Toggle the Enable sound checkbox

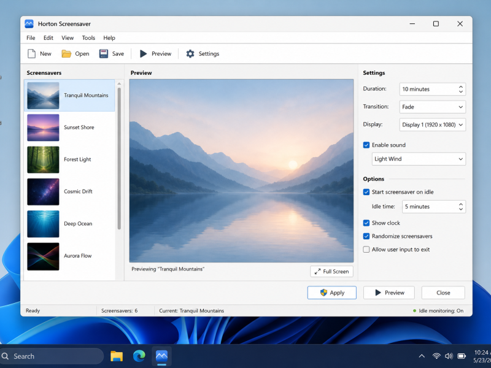click(366, 145)
